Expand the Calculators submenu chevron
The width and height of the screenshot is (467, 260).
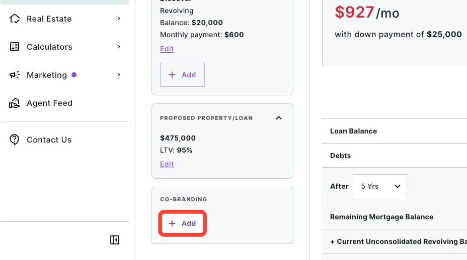click(119, 47)
